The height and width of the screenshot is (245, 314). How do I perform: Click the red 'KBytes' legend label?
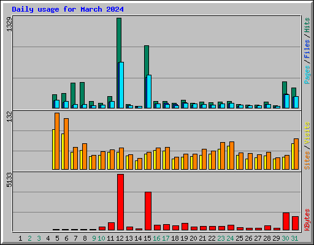pos(307,220)
